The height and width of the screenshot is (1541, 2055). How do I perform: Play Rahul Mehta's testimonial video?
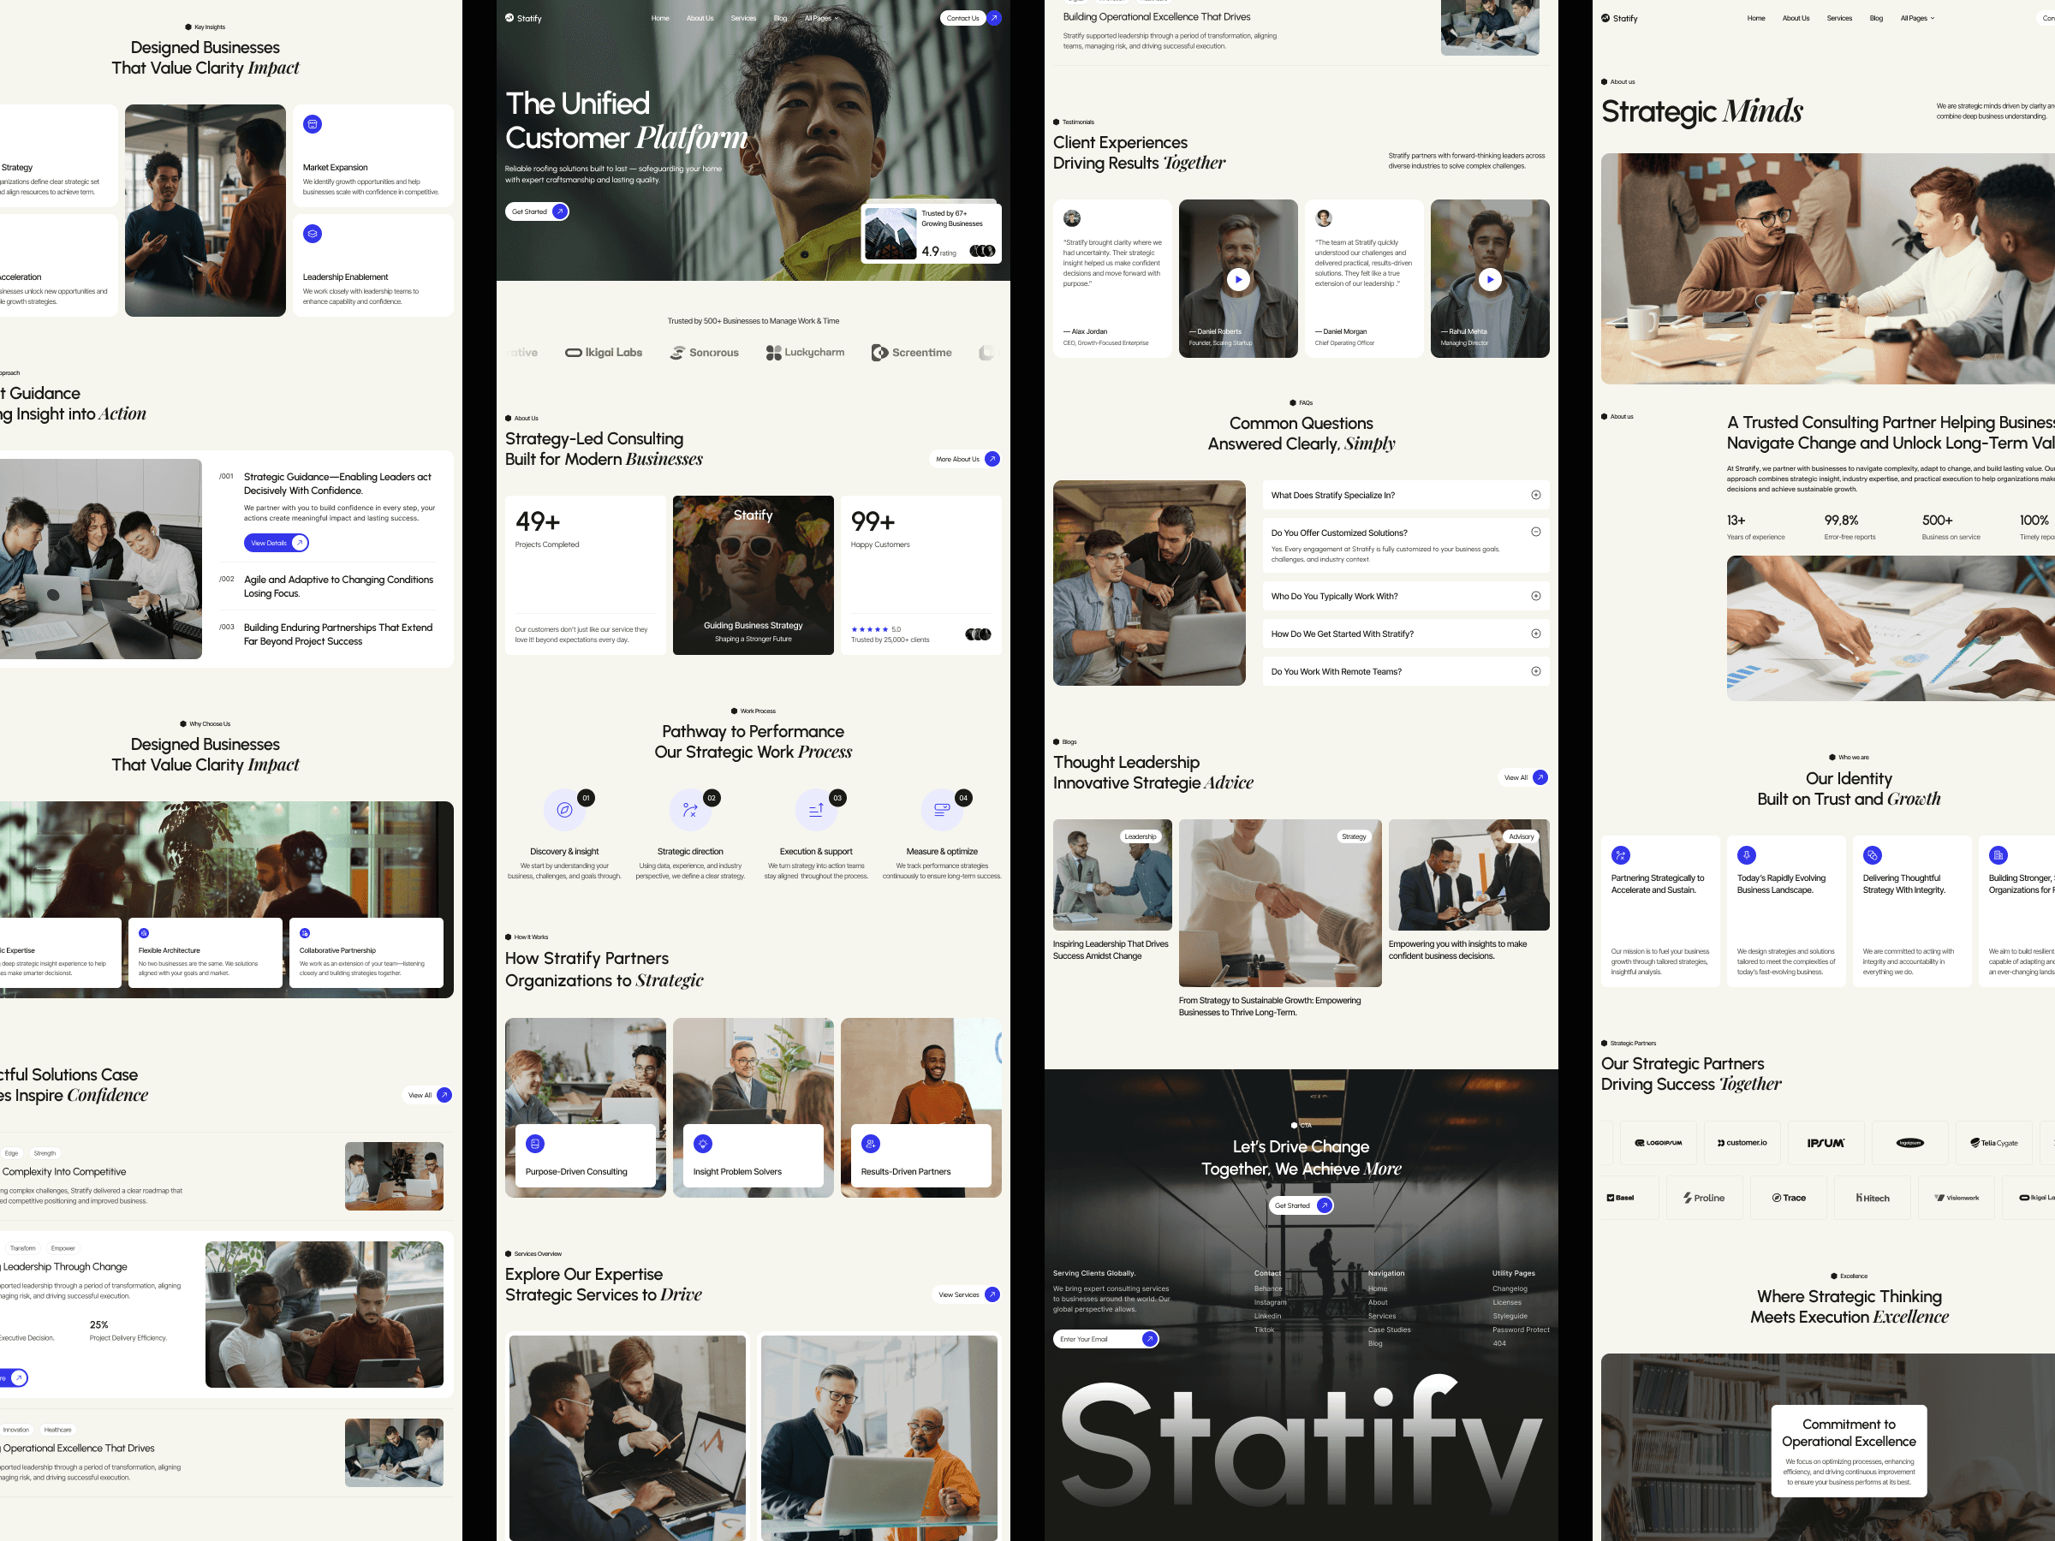pos(1490,278)
